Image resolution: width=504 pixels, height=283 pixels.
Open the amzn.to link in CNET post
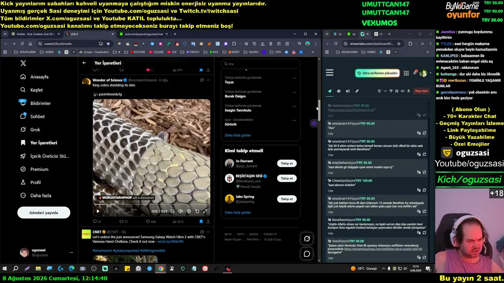[170, 242]
